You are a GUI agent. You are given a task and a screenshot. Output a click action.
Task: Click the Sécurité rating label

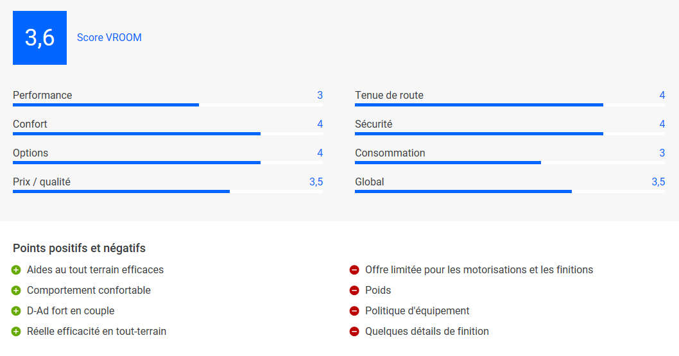374,124
